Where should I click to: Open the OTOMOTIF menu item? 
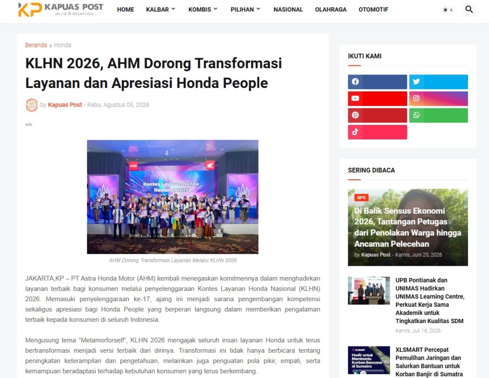pyautogui.click(x=373, y=10)
